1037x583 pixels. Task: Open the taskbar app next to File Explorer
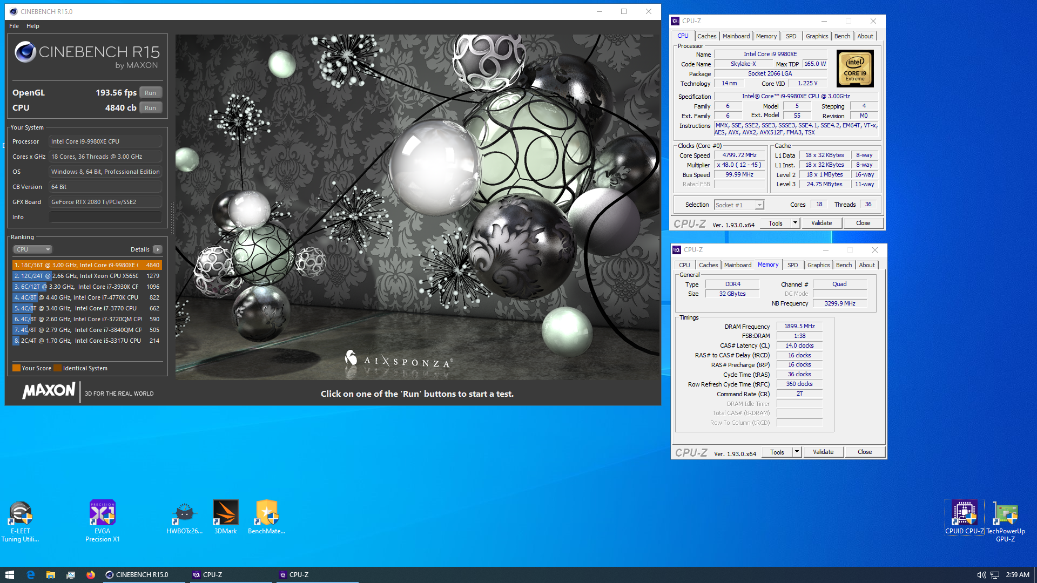71,575
